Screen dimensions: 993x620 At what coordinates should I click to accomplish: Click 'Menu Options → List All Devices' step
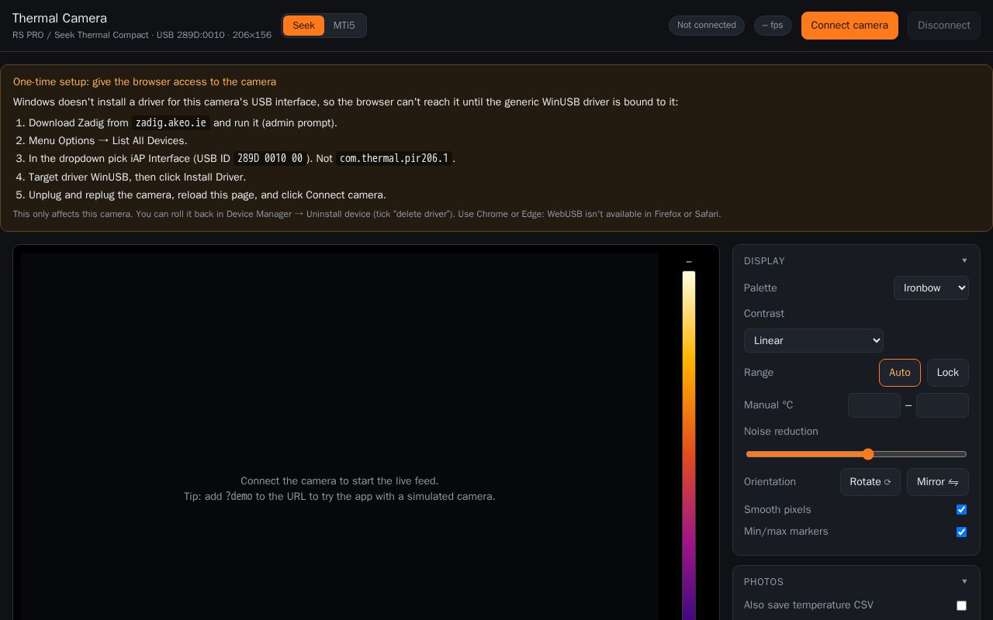pyautogui.click(x=108, y=141)
